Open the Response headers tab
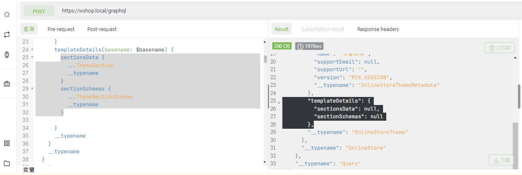522x175 pixels. pyautogui.click(x=378, y=29)
